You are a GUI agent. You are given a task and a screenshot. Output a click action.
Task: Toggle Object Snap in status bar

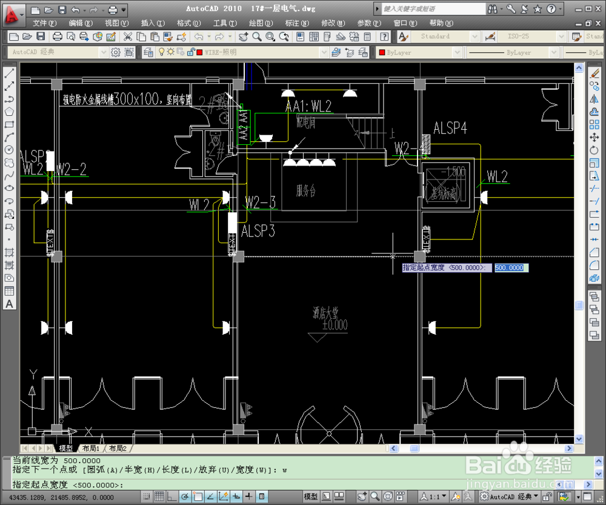click(x=198, y=497)
